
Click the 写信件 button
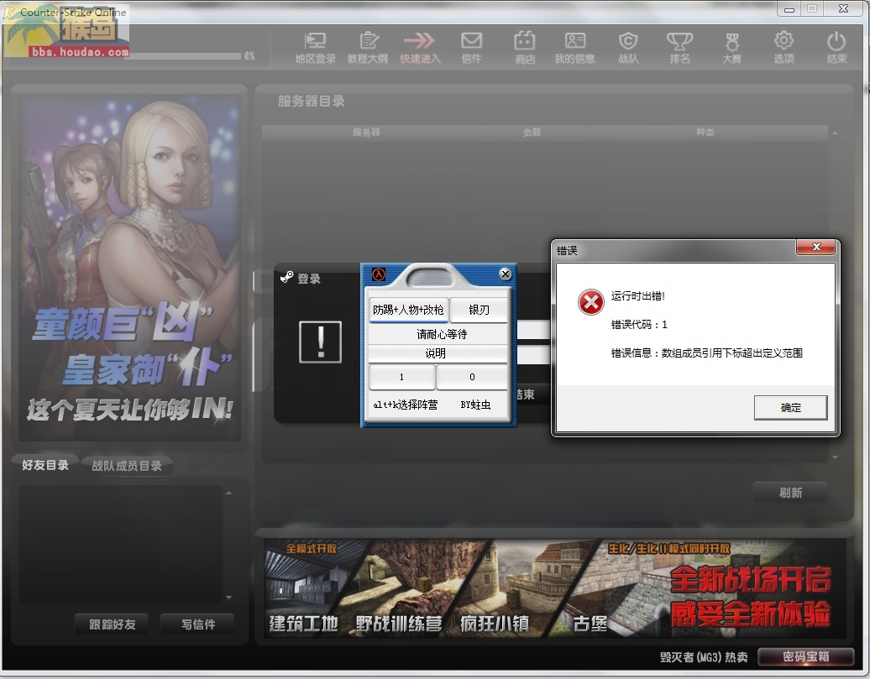point(197,624)
